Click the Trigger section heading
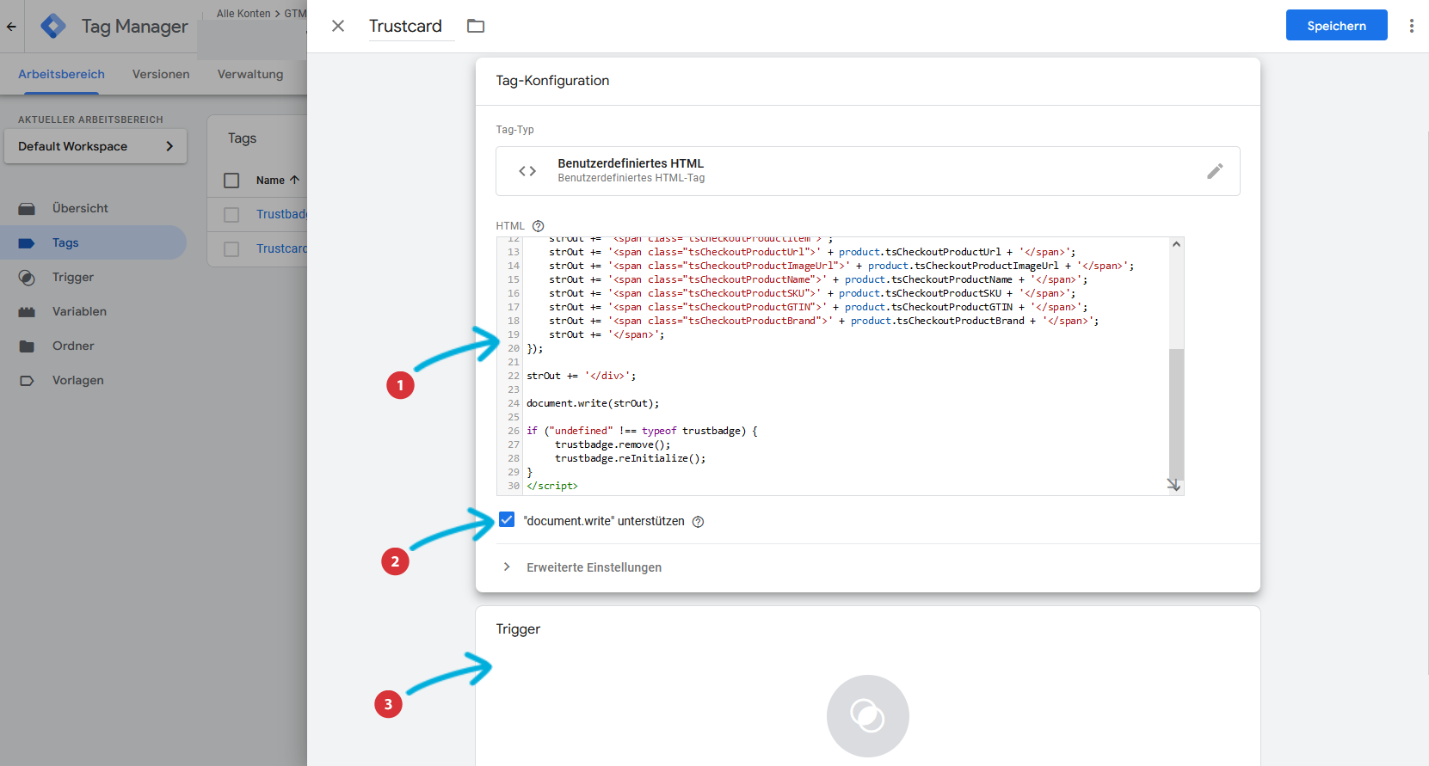 (518, 629)
